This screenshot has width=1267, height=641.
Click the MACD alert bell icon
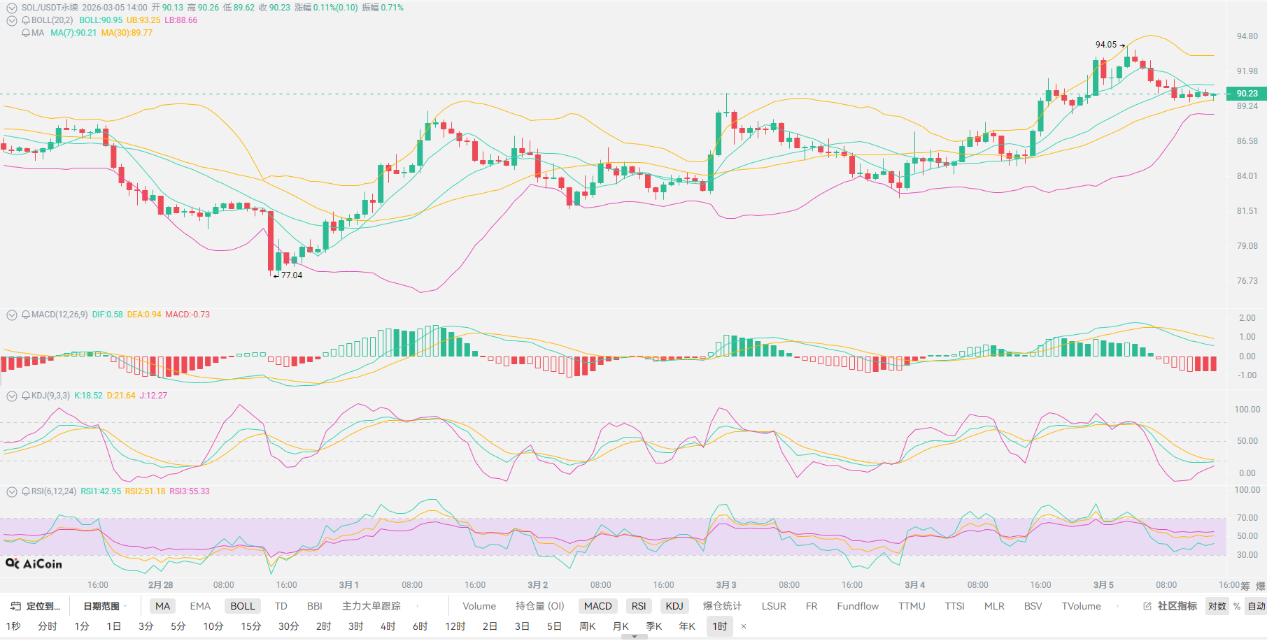click(x=26, y=315)
